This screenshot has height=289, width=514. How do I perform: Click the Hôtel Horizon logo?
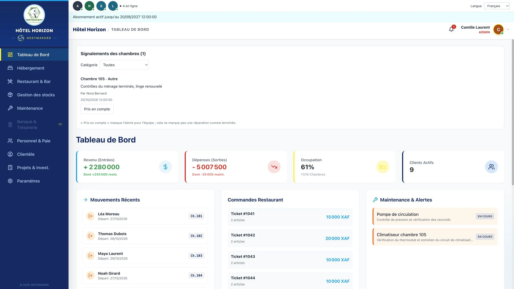34,15
